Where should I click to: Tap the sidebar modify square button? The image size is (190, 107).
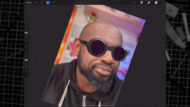coord(26,46)
